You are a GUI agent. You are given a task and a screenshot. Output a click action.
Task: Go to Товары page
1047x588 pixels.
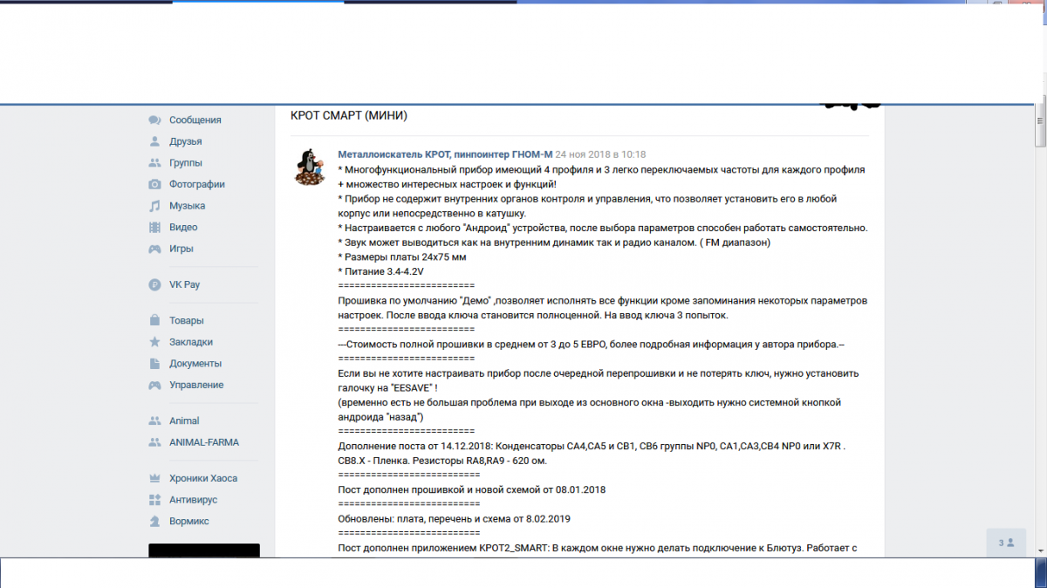(x=187, y=320)
